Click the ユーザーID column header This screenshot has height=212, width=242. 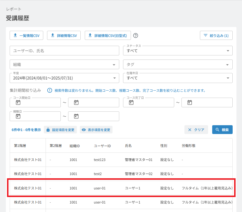[x=102, y=146]
